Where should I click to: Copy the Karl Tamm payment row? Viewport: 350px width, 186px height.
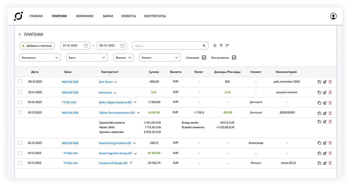(319, 82)
